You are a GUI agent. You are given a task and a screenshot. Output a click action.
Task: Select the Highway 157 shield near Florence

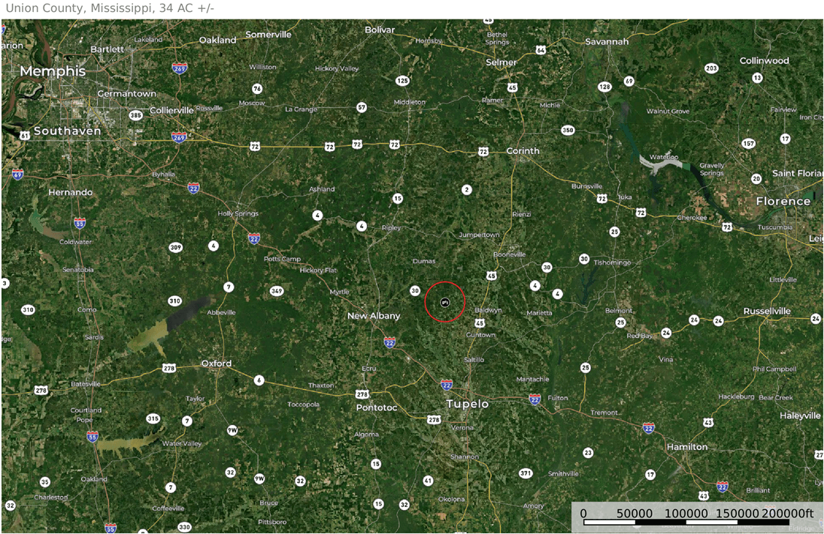(748, 143)
